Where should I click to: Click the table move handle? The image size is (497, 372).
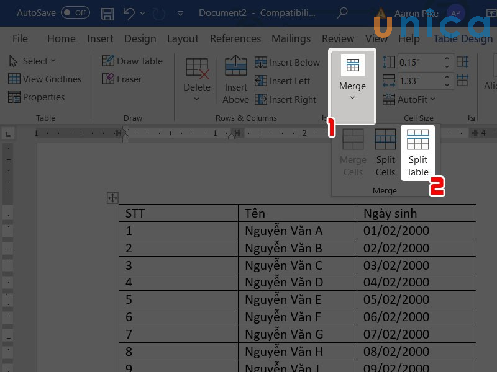tap(112, 198)
